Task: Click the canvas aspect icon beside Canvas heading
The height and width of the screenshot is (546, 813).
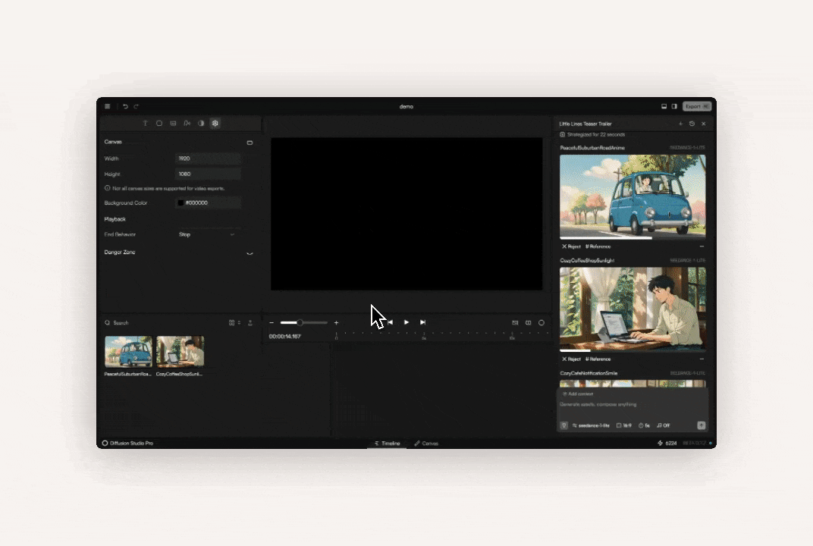Action: 250,143
